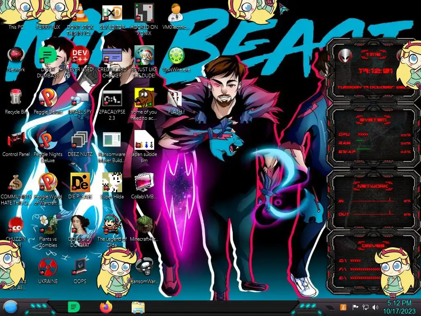Screen dimensions: 421x316
Task: Open the Ransomware Maker Build shortcut
Action: (x=112, y=147)
